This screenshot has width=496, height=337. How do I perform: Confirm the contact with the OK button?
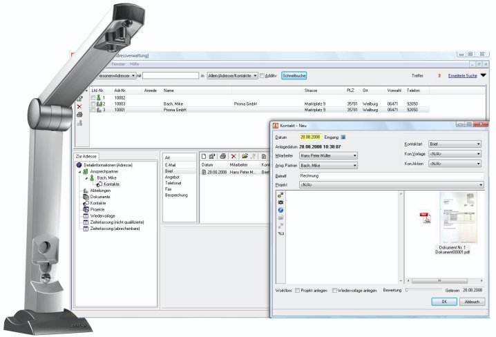pos(444,302)
